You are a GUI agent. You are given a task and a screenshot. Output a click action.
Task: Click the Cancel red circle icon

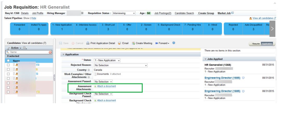(73, 43)
